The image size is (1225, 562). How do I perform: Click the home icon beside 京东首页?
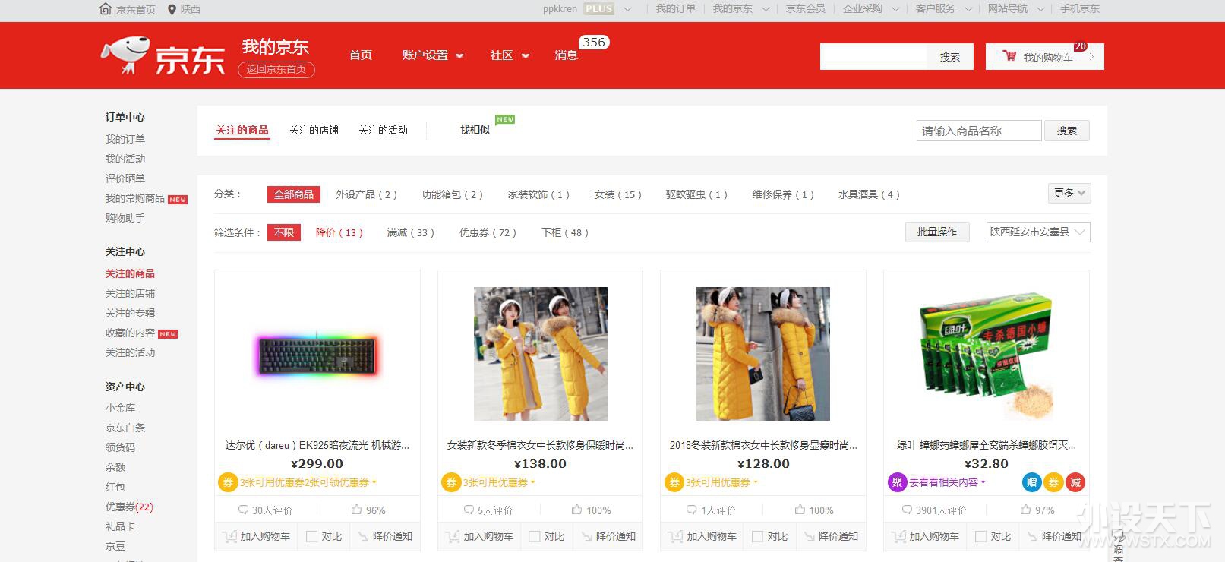pyautogui.click(x=106, y=9)
